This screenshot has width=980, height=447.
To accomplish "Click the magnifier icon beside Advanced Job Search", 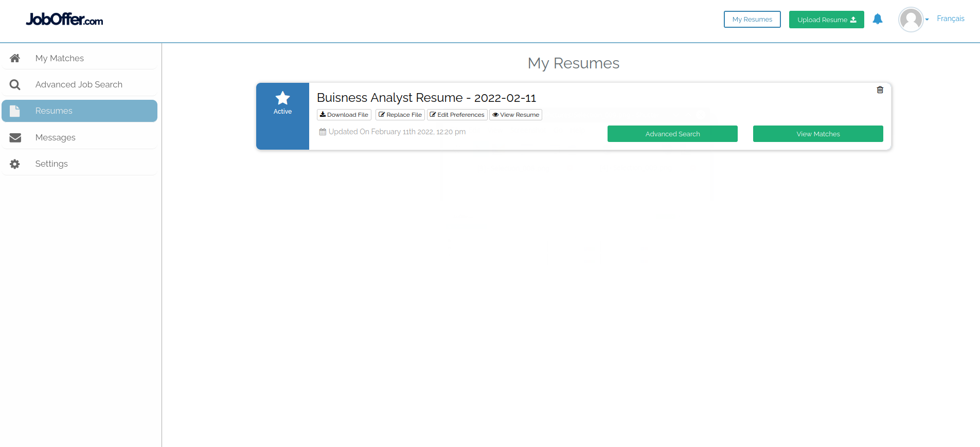I will tap(15, 84).
